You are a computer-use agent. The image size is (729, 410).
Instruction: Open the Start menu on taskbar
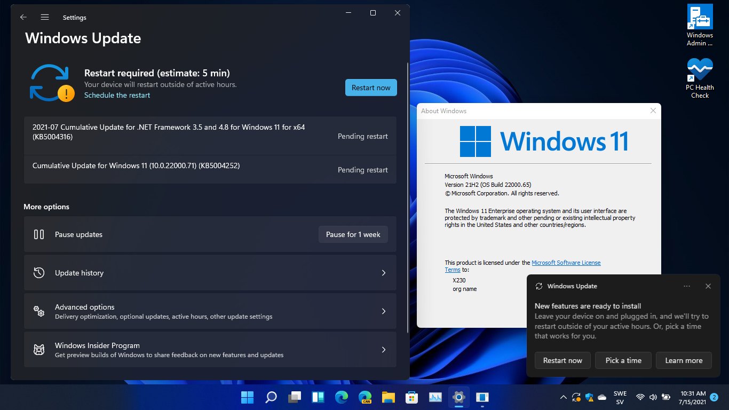tap(247, 397)
